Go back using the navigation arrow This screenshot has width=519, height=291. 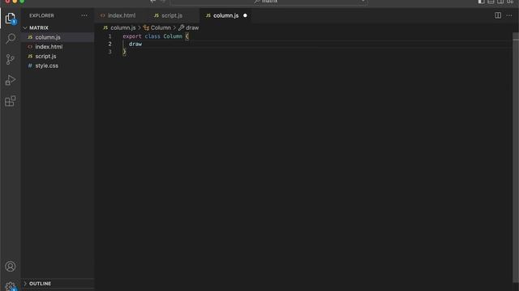[x=153, y=2]
